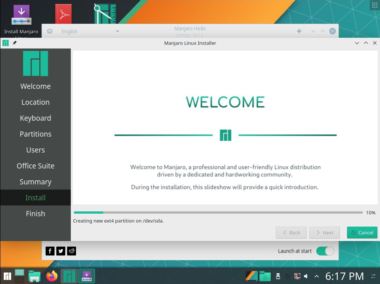The height and width of the screenshot is (284, 380).
Task: Select the Install step in sidebar
Action: (x=35, y=198)
